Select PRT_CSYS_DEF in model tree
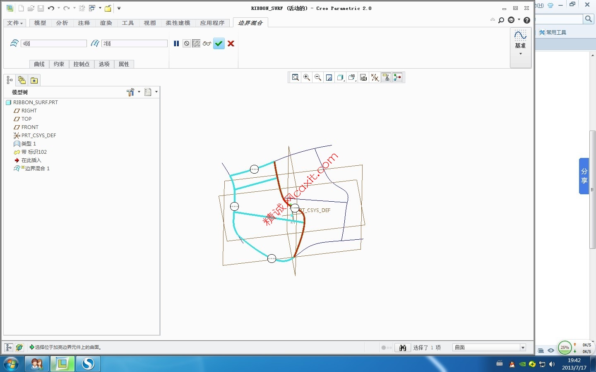This screenshot has width=596, height=372. pyautogui.click(x=35, y=135)
